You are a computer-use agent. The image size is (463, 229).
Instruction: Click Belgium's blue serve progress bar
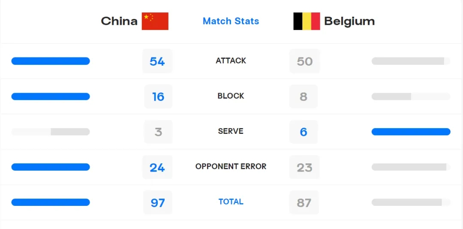[411, 132]
